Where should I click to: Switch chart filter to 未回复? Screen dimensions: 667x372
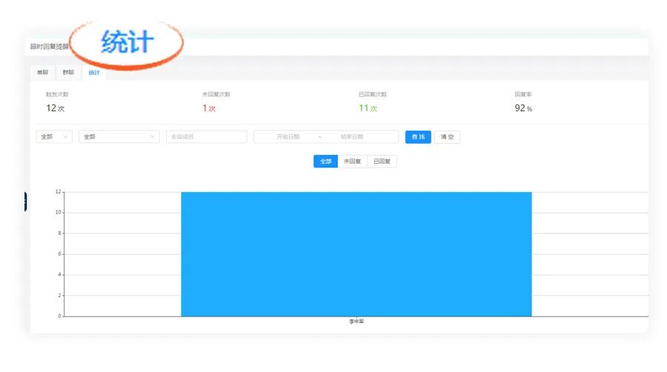tap(352, 162)
